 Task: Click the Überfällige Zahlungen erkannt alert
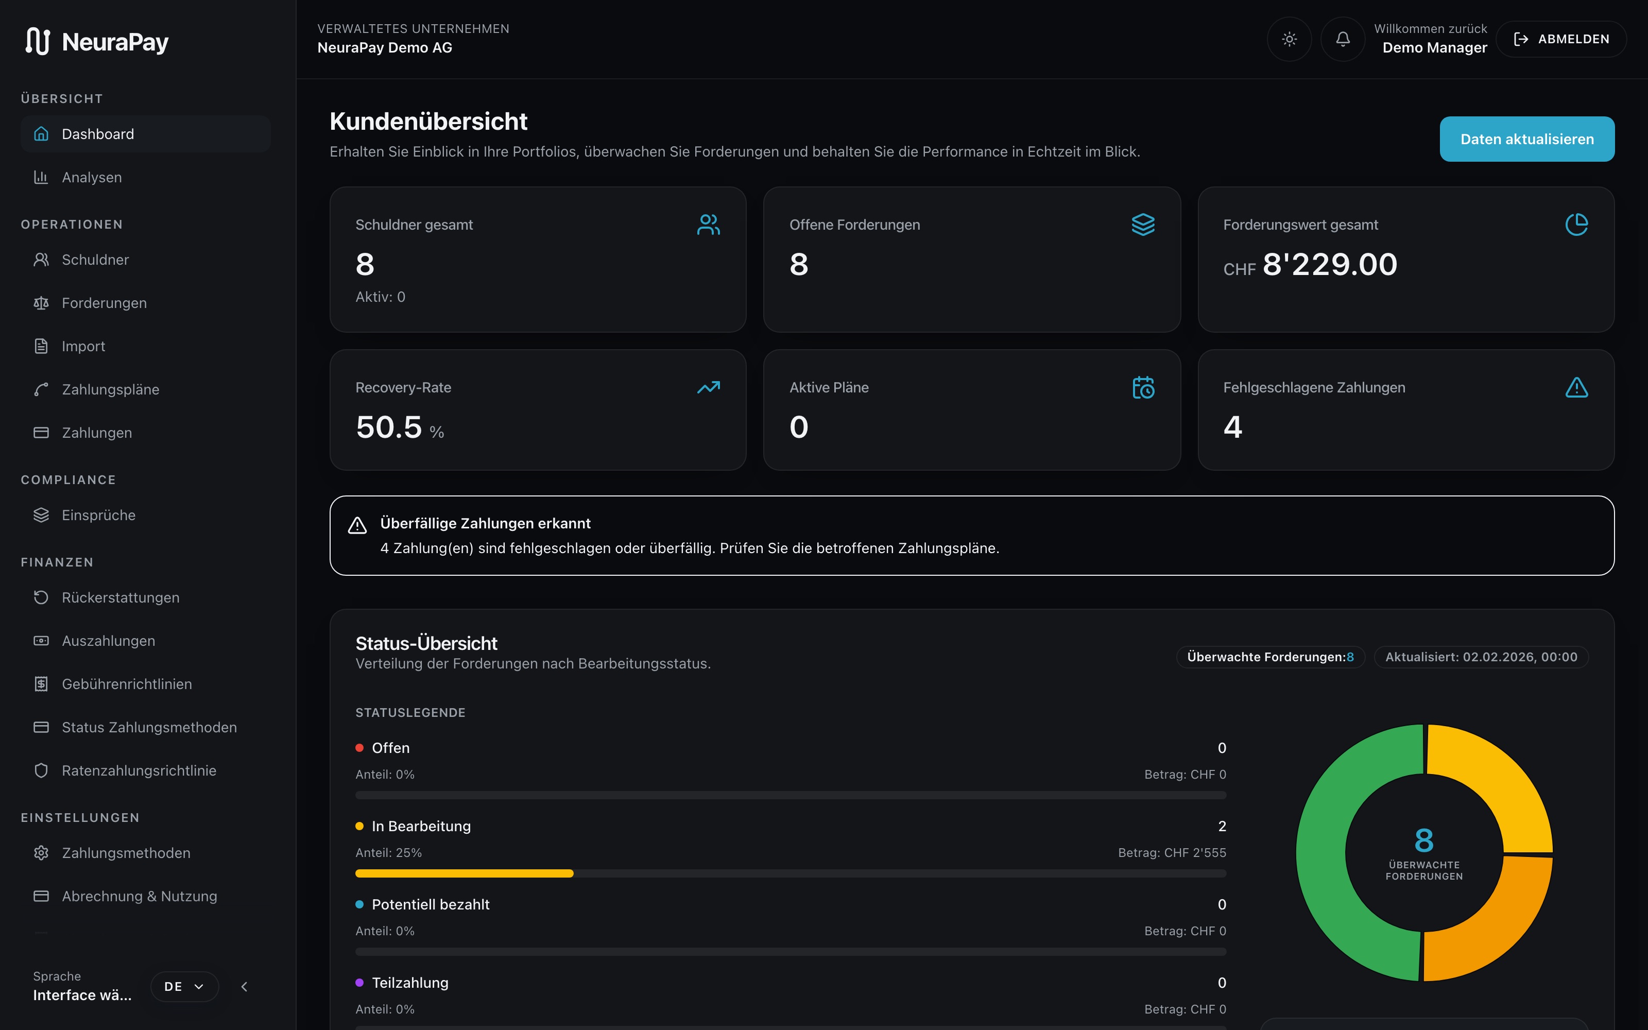point(972,536)
